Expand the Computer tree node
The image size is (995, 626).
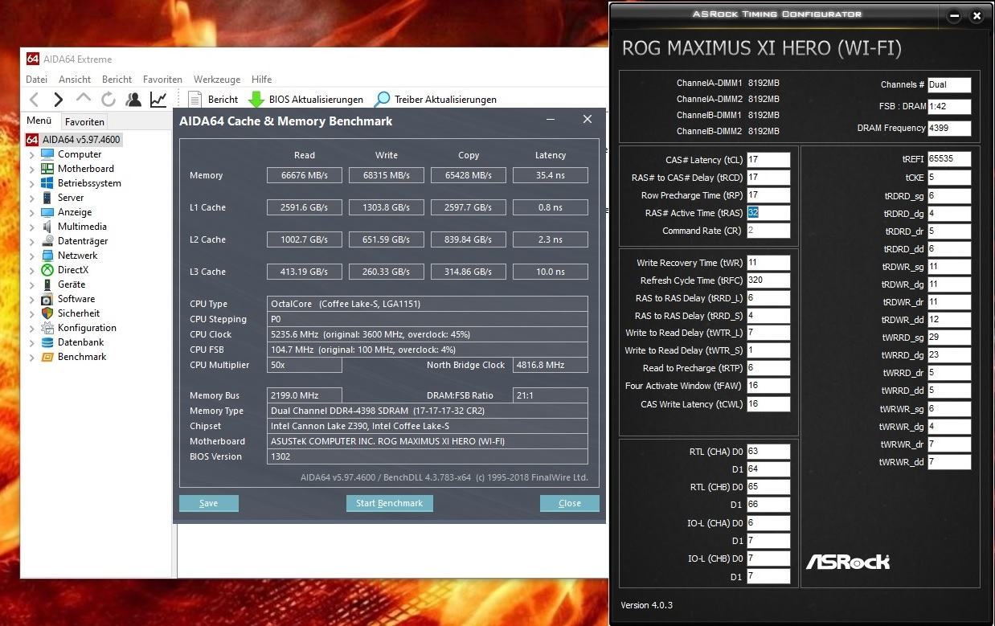[32, 154]
